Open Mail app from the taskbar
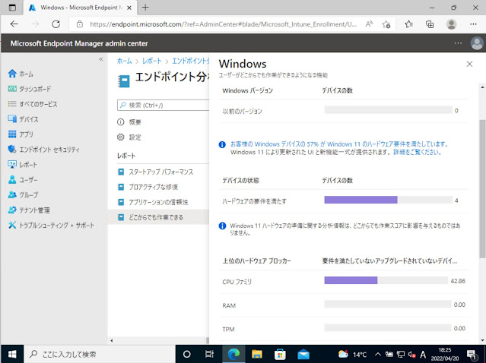 (x=303, y=354)
